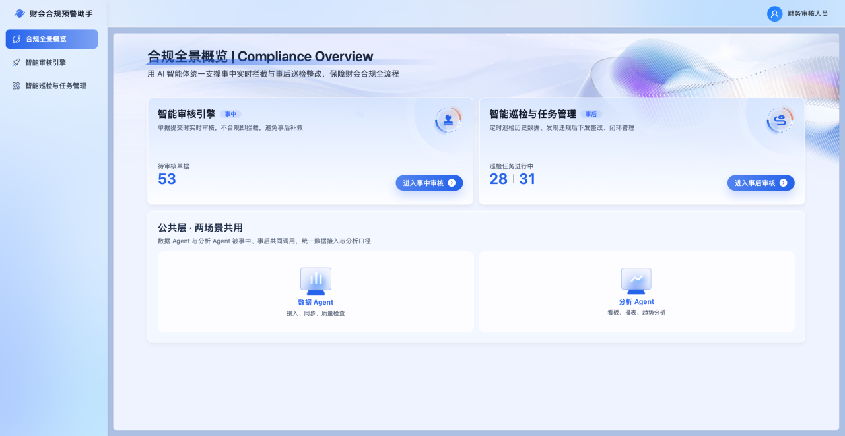Click the patrol task number 28
The width and height of the screenshot is (845, 436).
(498, 179)
